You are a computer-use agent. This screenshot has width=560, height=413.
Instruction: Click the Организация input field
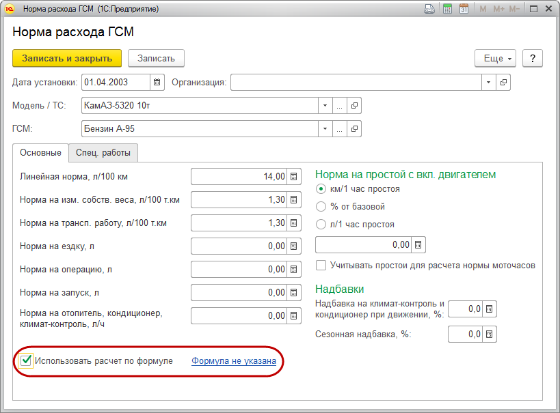pos(356,83)
